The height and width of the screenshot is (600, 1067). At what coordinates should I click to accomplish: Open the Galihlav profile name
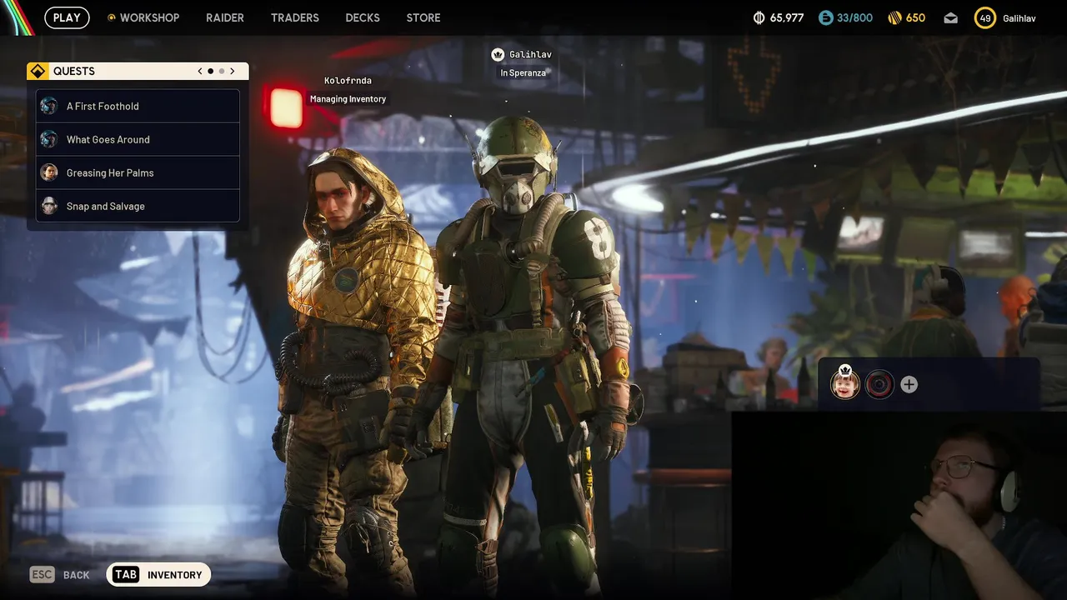point(1019,18)
